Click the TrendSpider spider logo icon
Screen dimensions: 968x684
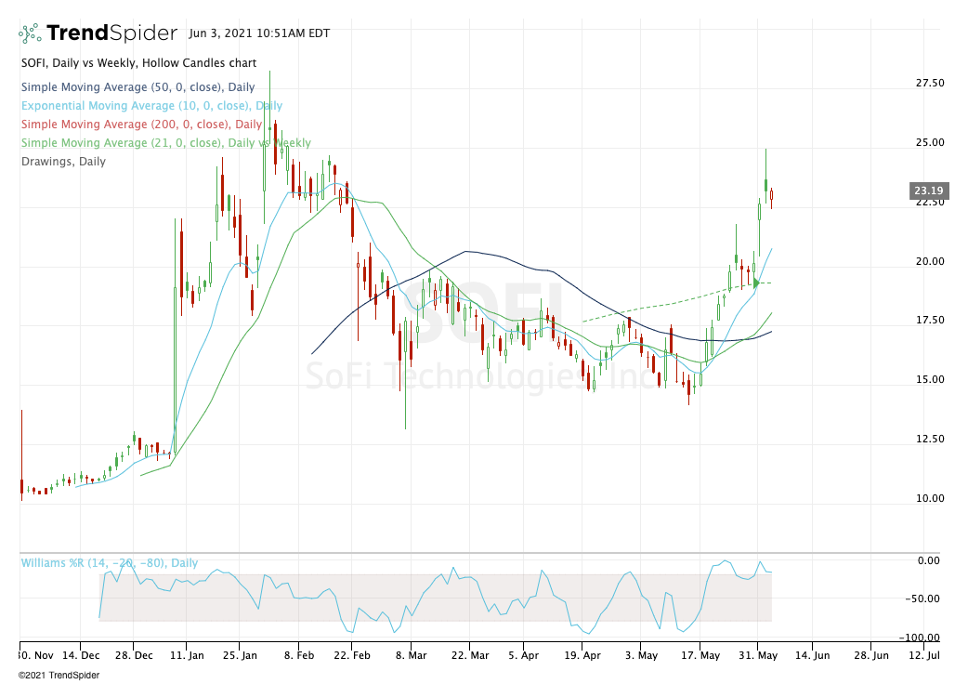tap(29, 33)
